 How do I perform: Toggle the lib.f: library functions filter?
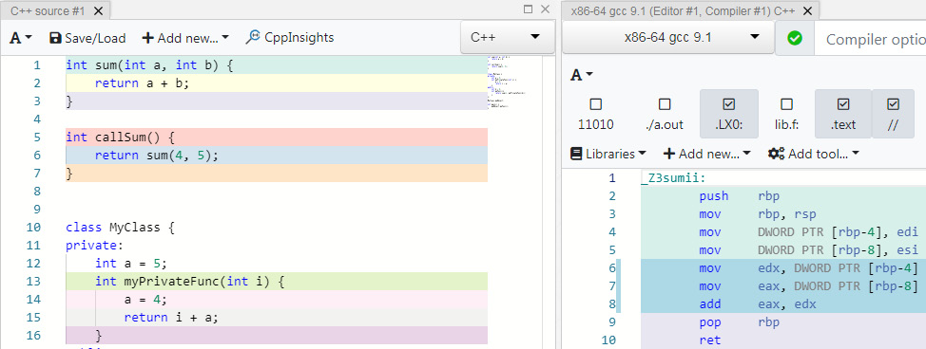(x=786, y=114)
